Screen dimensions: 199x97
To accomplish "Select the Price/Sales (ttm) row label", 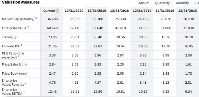I will point(14,64).
